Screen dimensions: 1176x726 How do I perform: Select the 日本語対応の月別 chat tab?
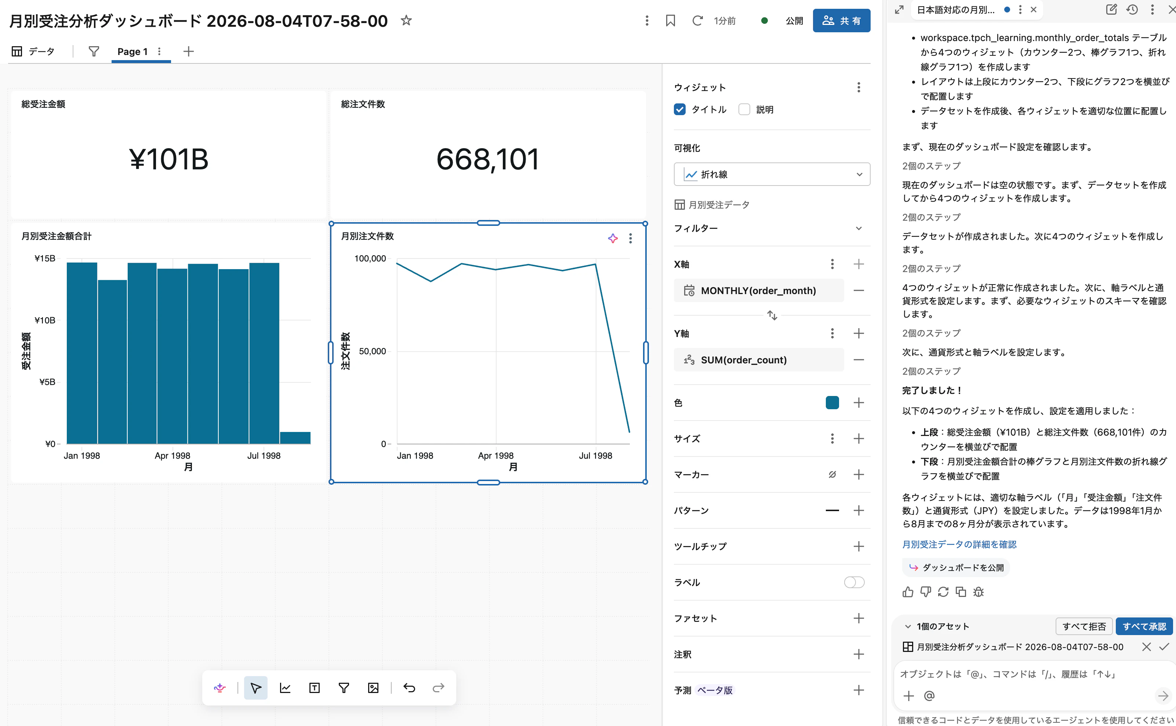click(x=955, y=10)
